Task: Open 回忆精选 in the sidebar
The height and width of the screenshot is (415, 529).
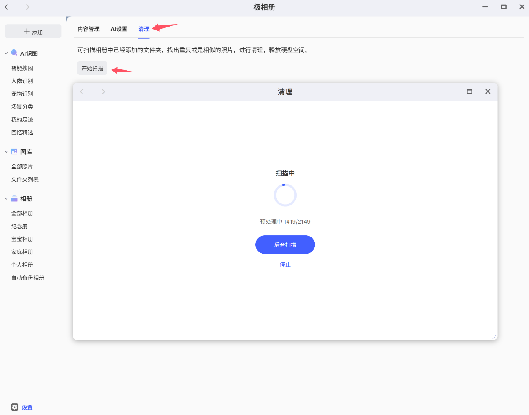Action: click(x=22, y=133)
